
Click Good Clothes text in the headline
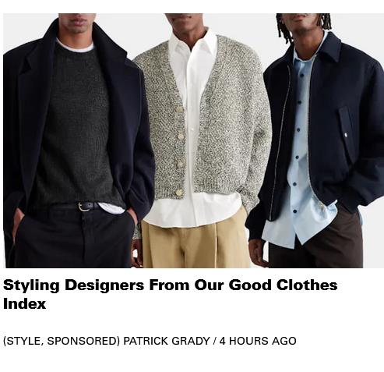pos(283,285)
